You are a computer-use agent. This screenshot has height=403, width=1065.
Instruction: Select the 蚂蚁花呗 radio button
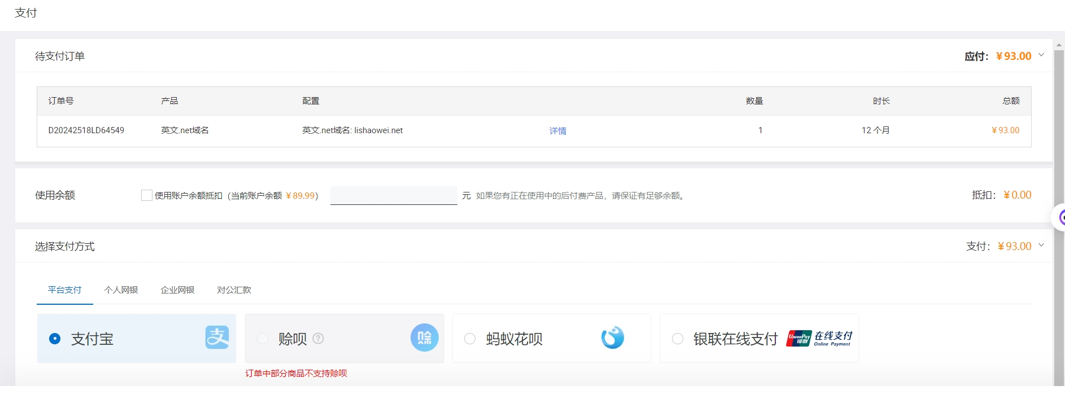click(470, 339)
